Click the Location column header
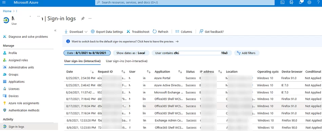 pos(232,72)
